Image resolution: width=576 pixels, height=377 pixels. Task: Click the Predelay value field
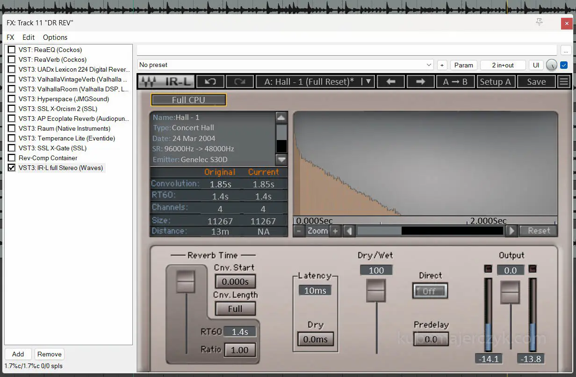tap(431, 339)
